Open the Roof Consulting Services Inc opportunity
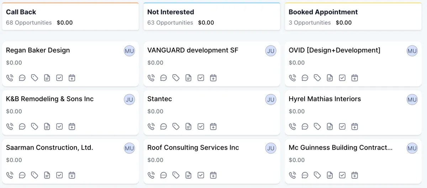 coord(193,148)
